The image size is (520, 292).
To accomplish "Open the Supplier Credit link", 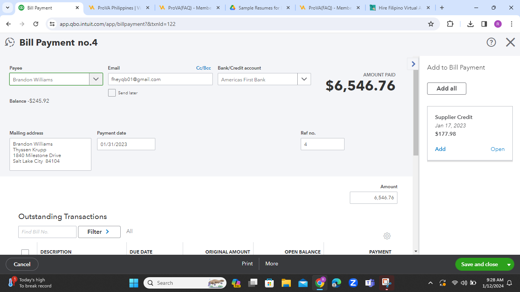I will [498, 149].
